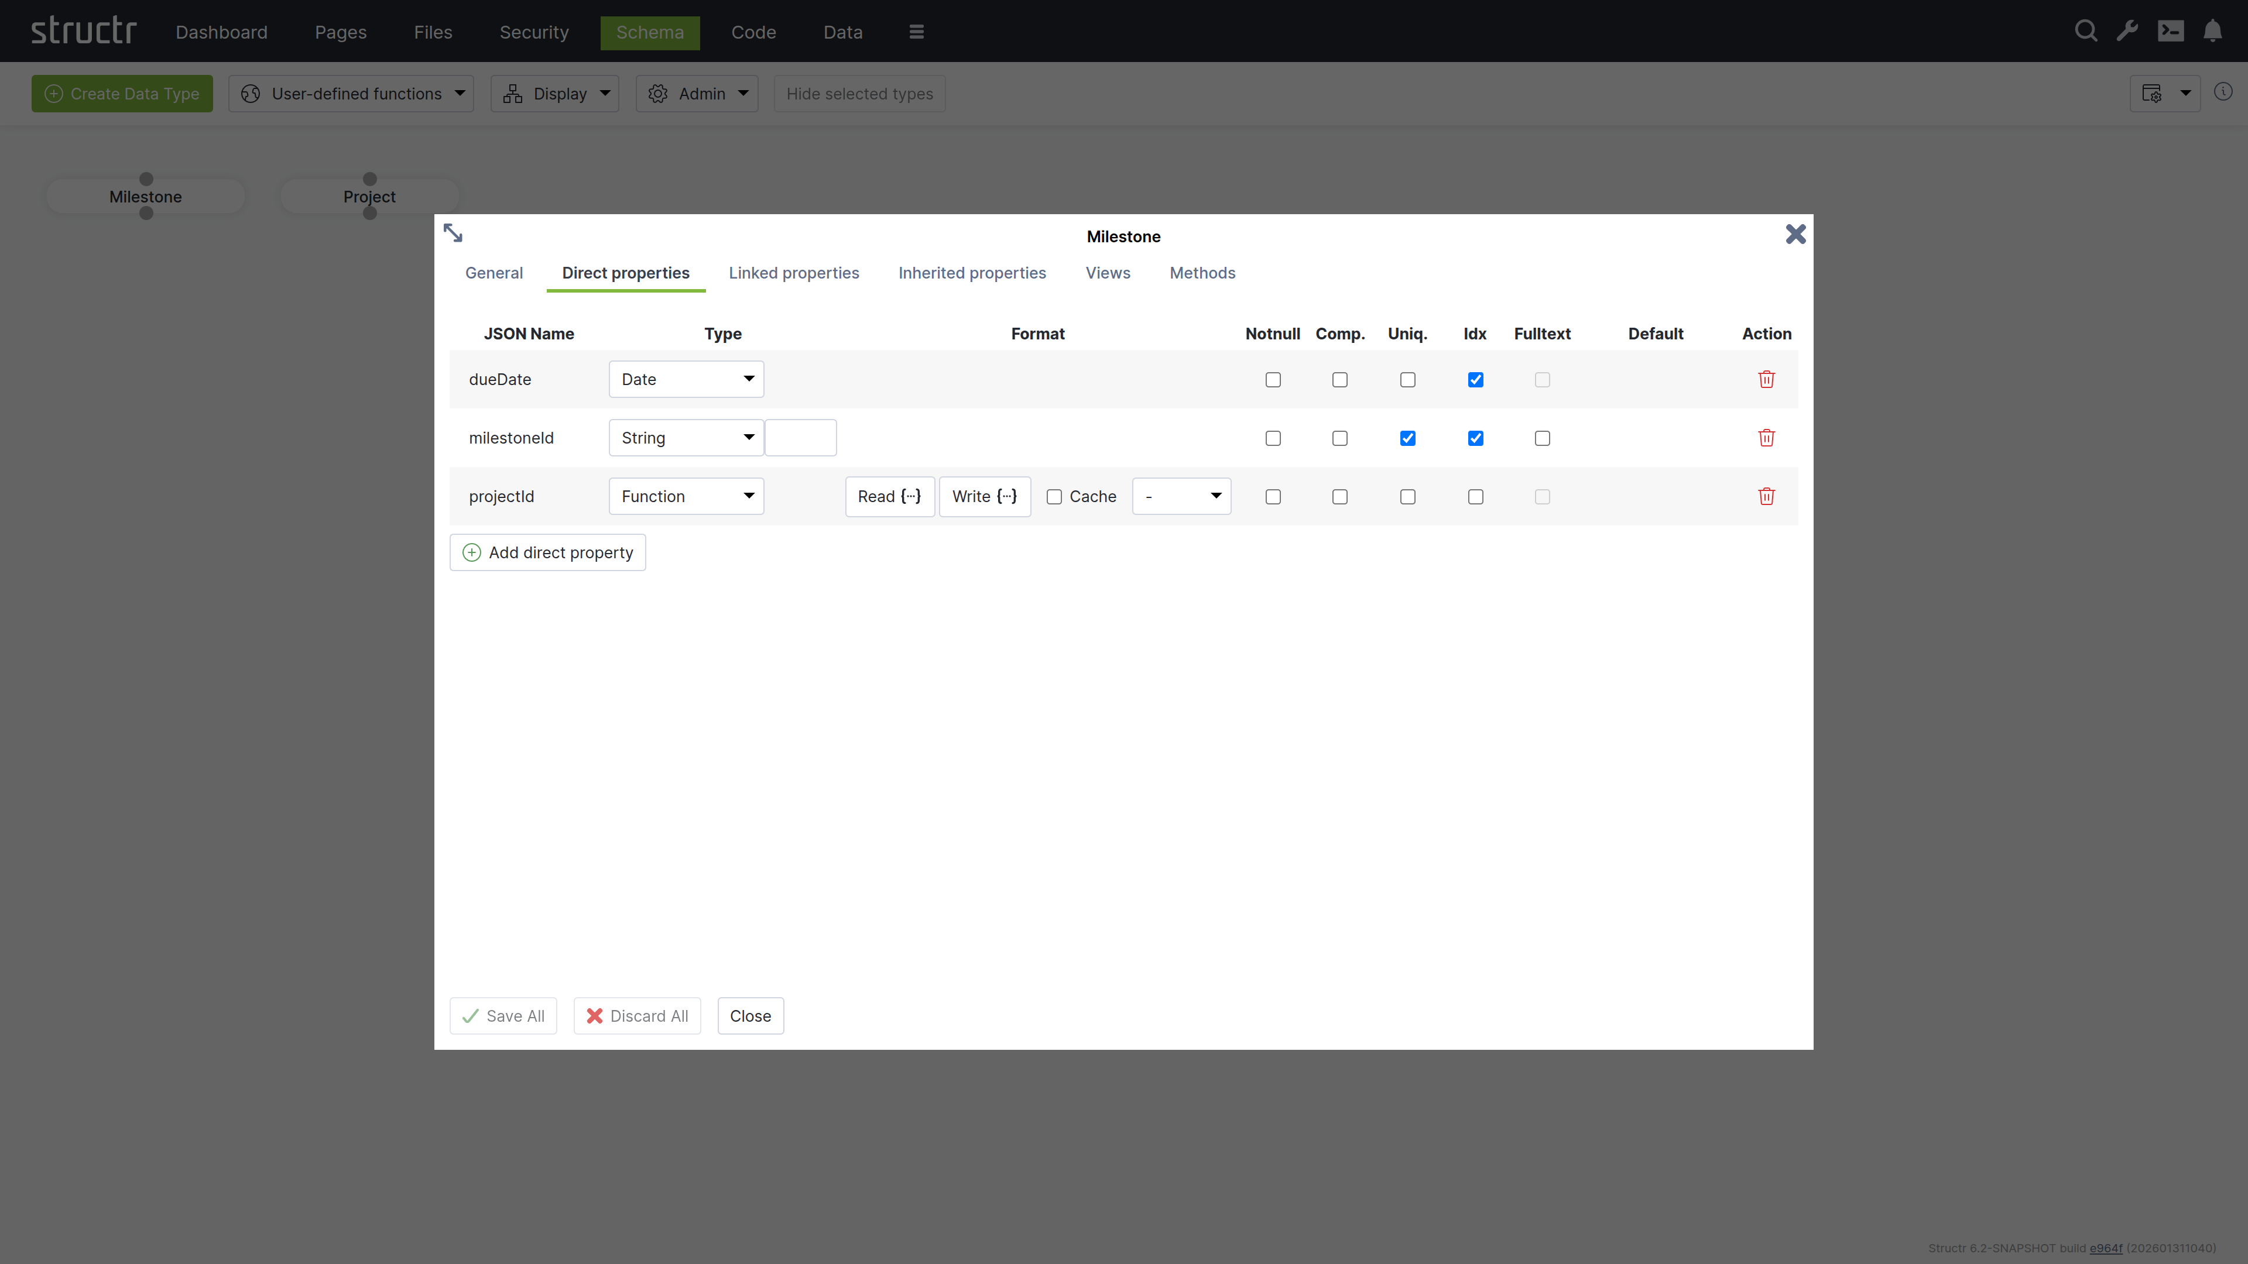Click Add direct property button
The height and width of the screenshot is (1264, 2248).
(547, 552)
